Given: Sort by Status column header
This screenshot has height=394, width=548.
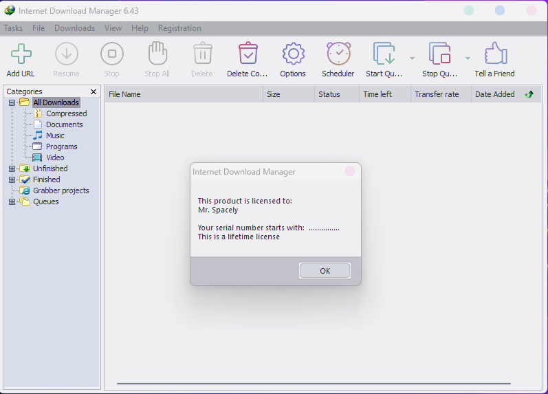Looking at the screenshot, I should (x=337, y=94).
